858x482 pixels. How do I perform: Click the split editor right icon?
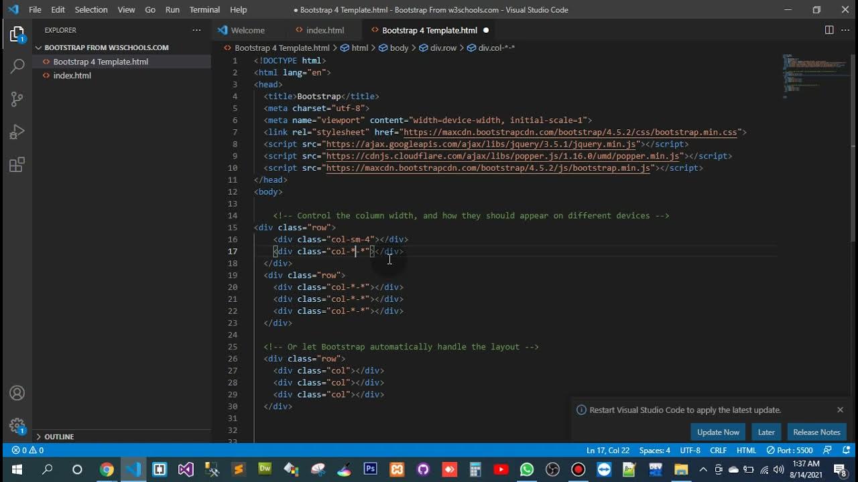829,30
